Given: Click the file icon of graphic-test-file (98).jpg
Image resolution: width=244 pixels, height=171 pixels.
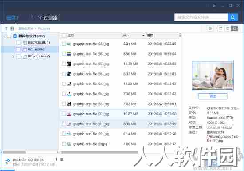Looking at the screenshot, I should (x=69, y=54).
